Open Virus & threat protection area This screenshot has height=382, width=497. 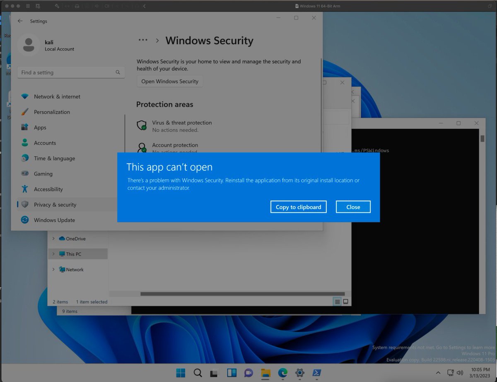182,126
